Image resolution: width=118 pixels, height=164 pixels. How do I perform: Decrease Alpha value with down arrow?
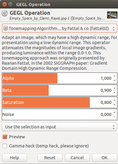tap(115, 80)
